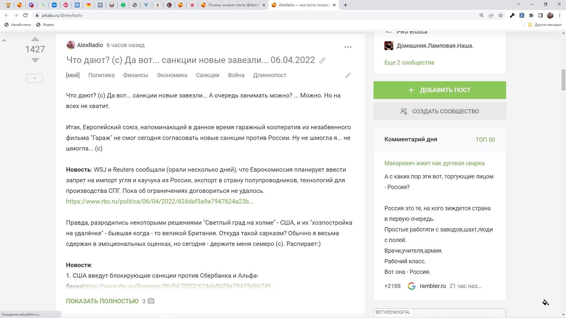Downvote the post with 1427 rating
Viewport: 566px width, 318px height.
(x=35, y=60)
